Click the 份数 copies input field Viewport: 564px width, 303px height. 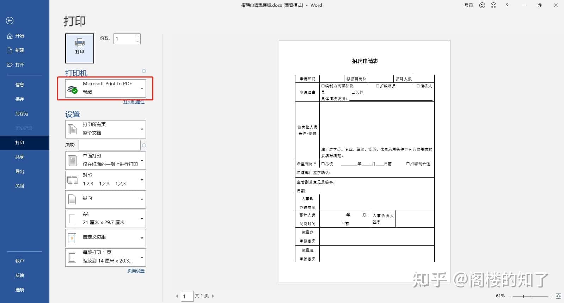(124, 39)
